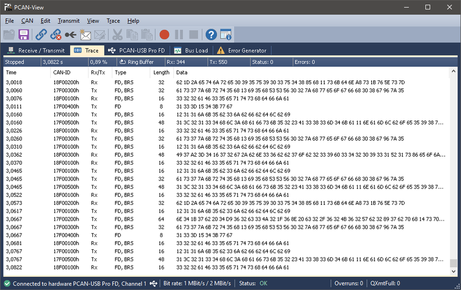Click the Status: OK indicator

[253, 284]
